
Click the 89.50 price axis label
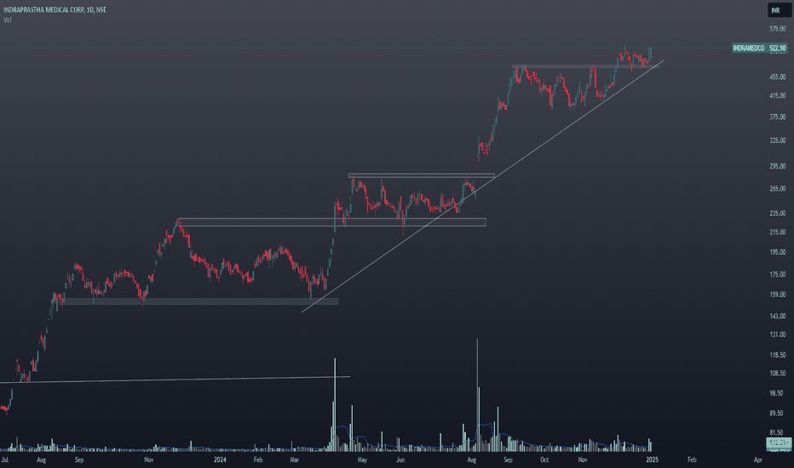pyautogui.click(x=777, y=413)
